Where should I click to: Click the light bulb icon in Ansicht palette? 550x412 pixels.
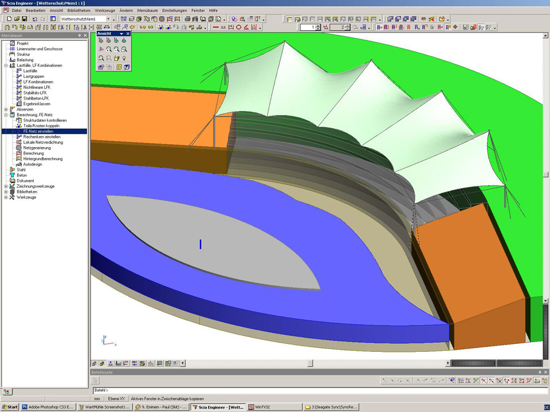(x=124, y=58)
